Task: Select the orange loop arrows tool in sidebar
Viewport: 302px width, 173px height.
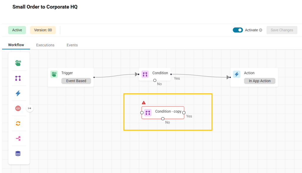Action: [18, 123]
